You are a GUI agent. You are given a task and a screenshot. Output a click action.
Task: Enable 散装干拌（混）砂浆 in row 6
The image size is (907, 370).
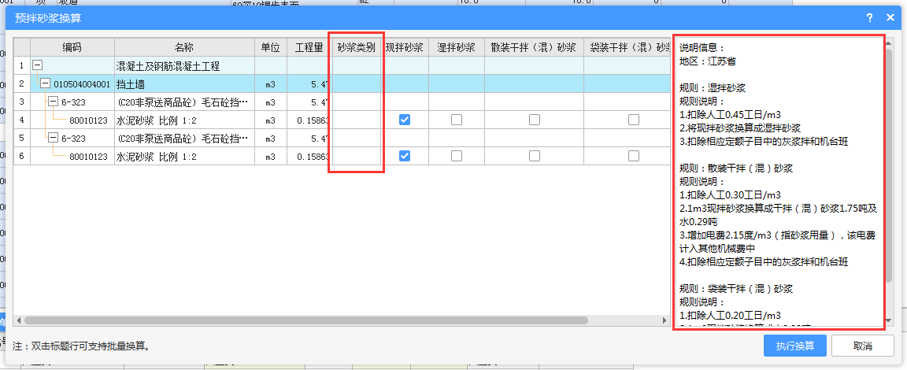[534, 156]
